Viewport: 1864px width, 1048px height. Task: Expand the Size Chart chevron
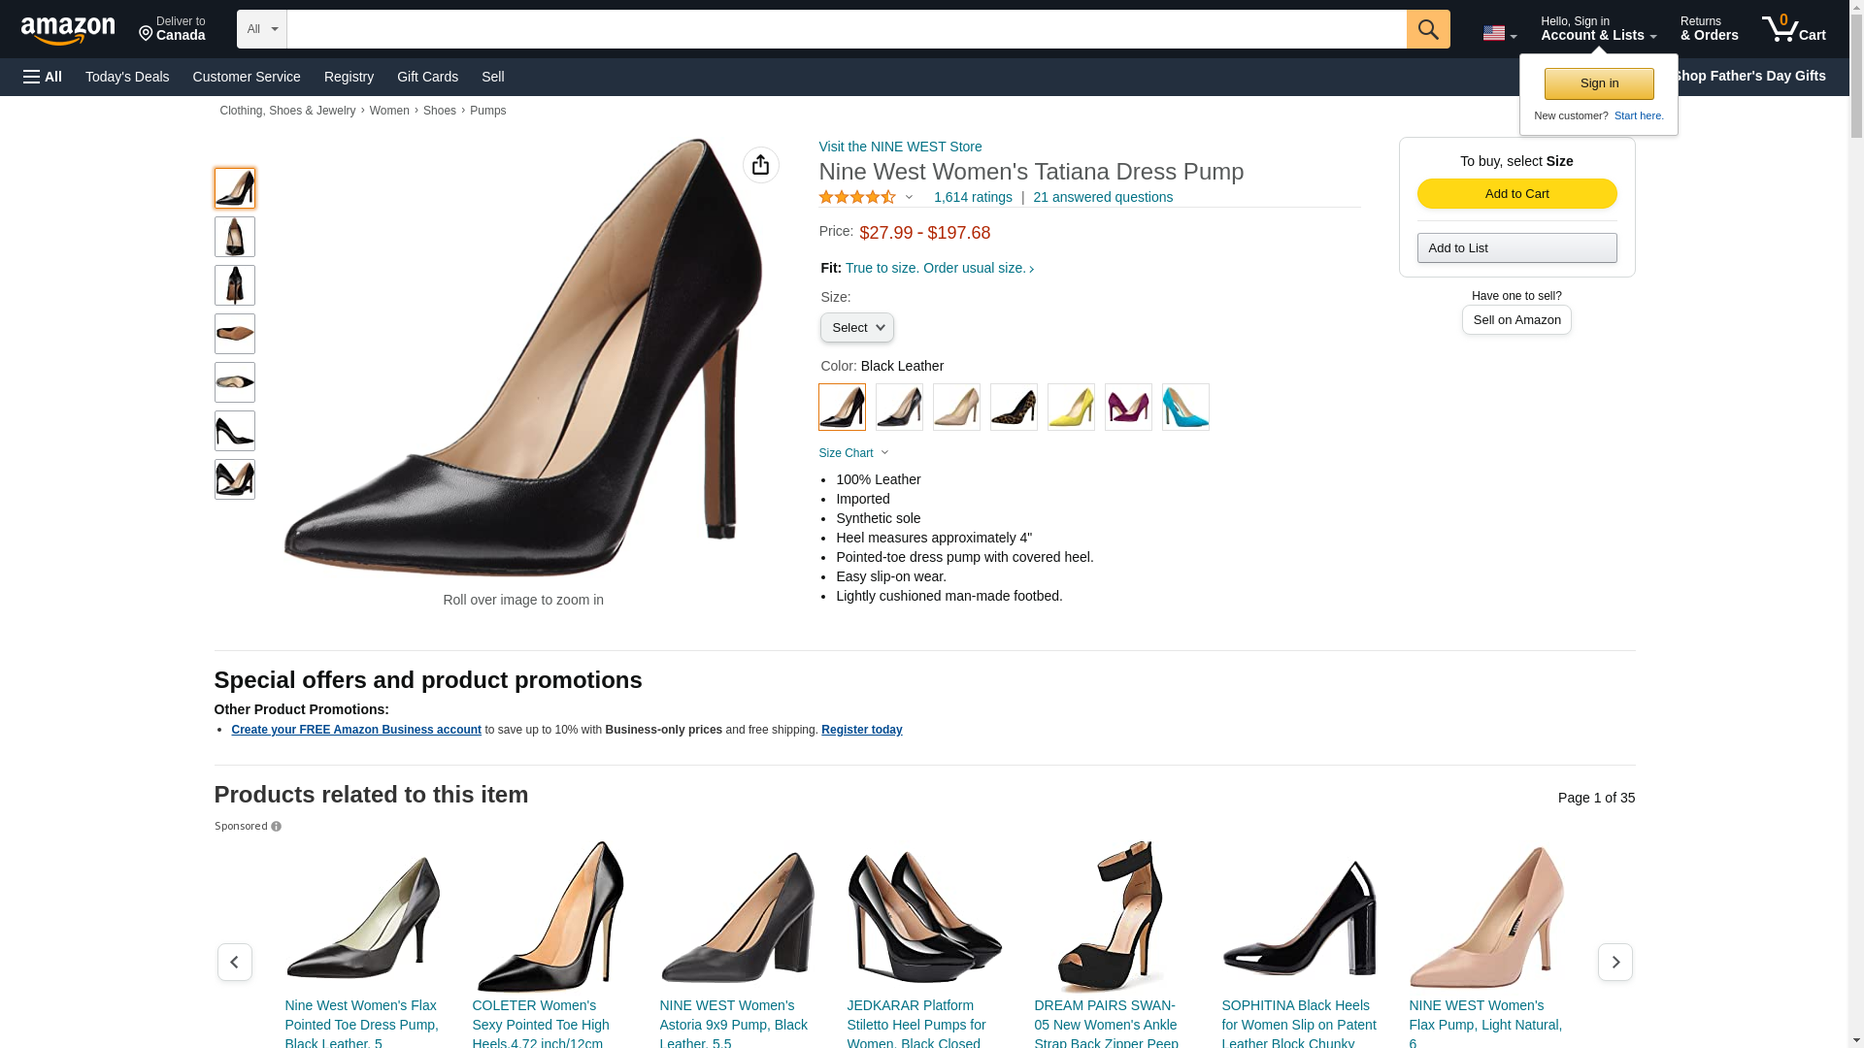click(x=884, y=453)
